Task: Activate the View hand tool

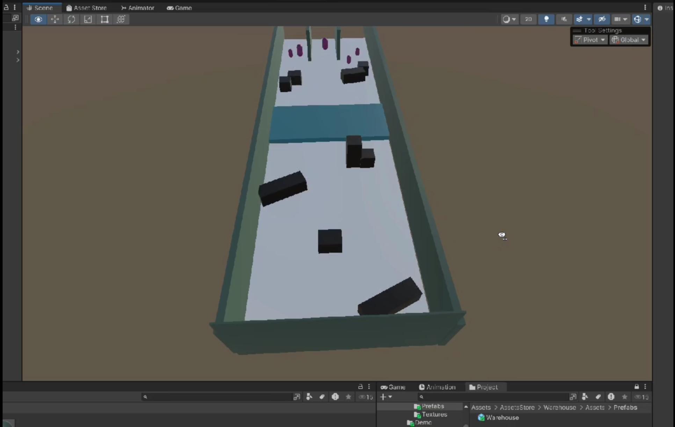Action: point(38,19)
